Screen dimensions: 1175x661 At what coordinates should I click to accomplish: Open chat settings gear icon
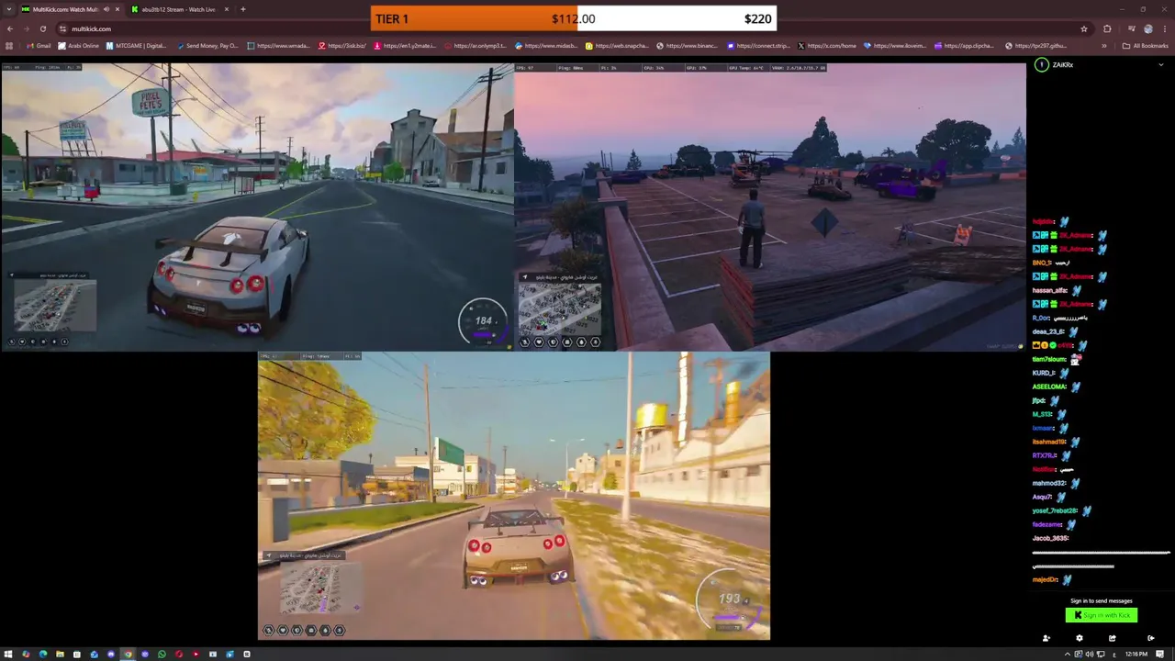coord(1079,638)
